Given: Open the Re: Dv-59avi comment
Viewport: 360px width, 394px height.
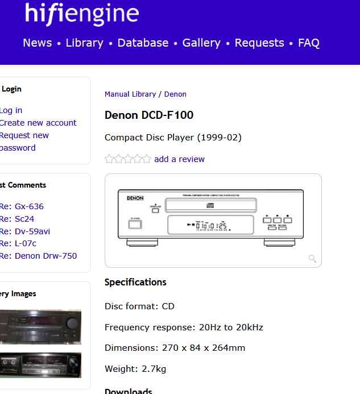Looking at the screenshot, I should coord(25,231).
